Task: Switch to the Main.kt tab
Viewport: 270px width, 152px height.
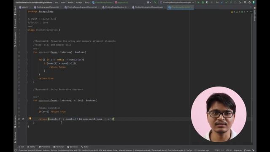Action: (x=24, y=7)
